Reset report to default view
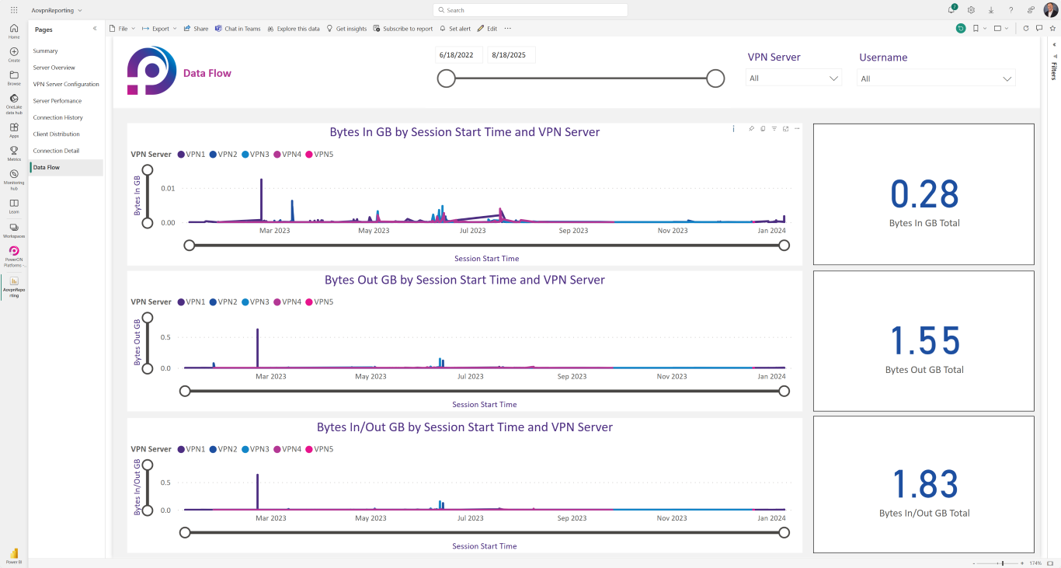Image resolution: width=1061 pixels, height=568 pixels. (x=961, y=29)
